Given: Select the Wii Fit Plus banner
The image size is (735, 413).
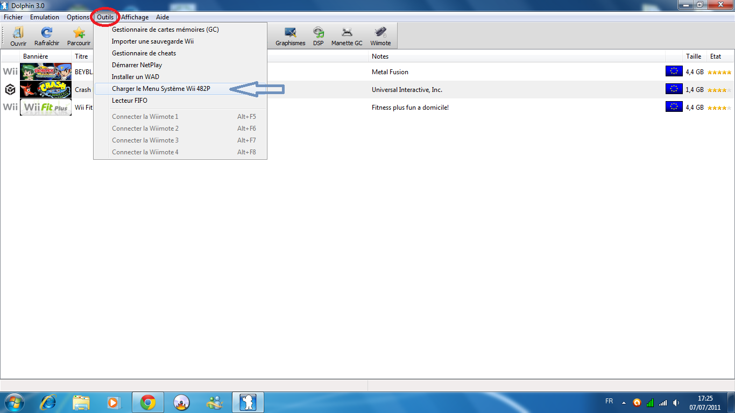Looking at the screenshot, I should tap(46, 107).
